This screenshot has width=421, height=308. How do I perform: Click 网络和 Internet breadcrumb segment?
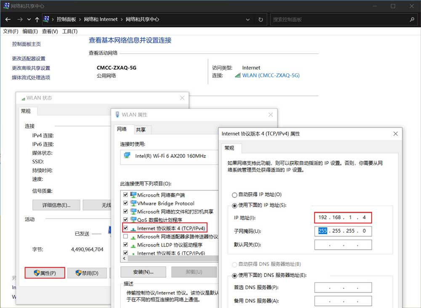pyautogui.click(x=101, y=19)
